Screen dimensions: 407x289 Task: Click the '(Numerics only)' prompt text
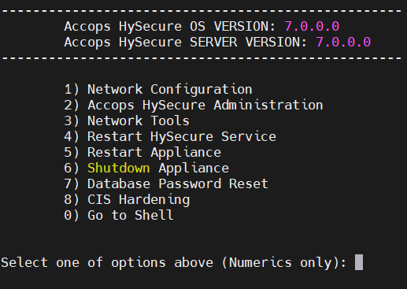coord(284,263)
